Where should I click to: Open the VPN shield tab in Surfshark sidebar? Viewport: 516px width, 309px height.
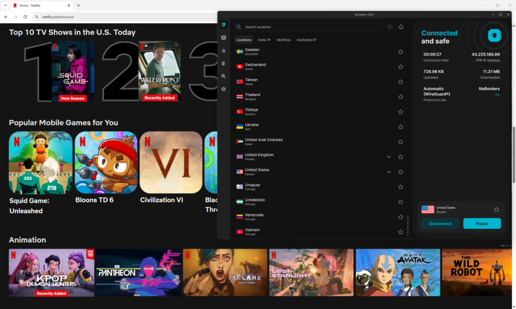[223, 25]
